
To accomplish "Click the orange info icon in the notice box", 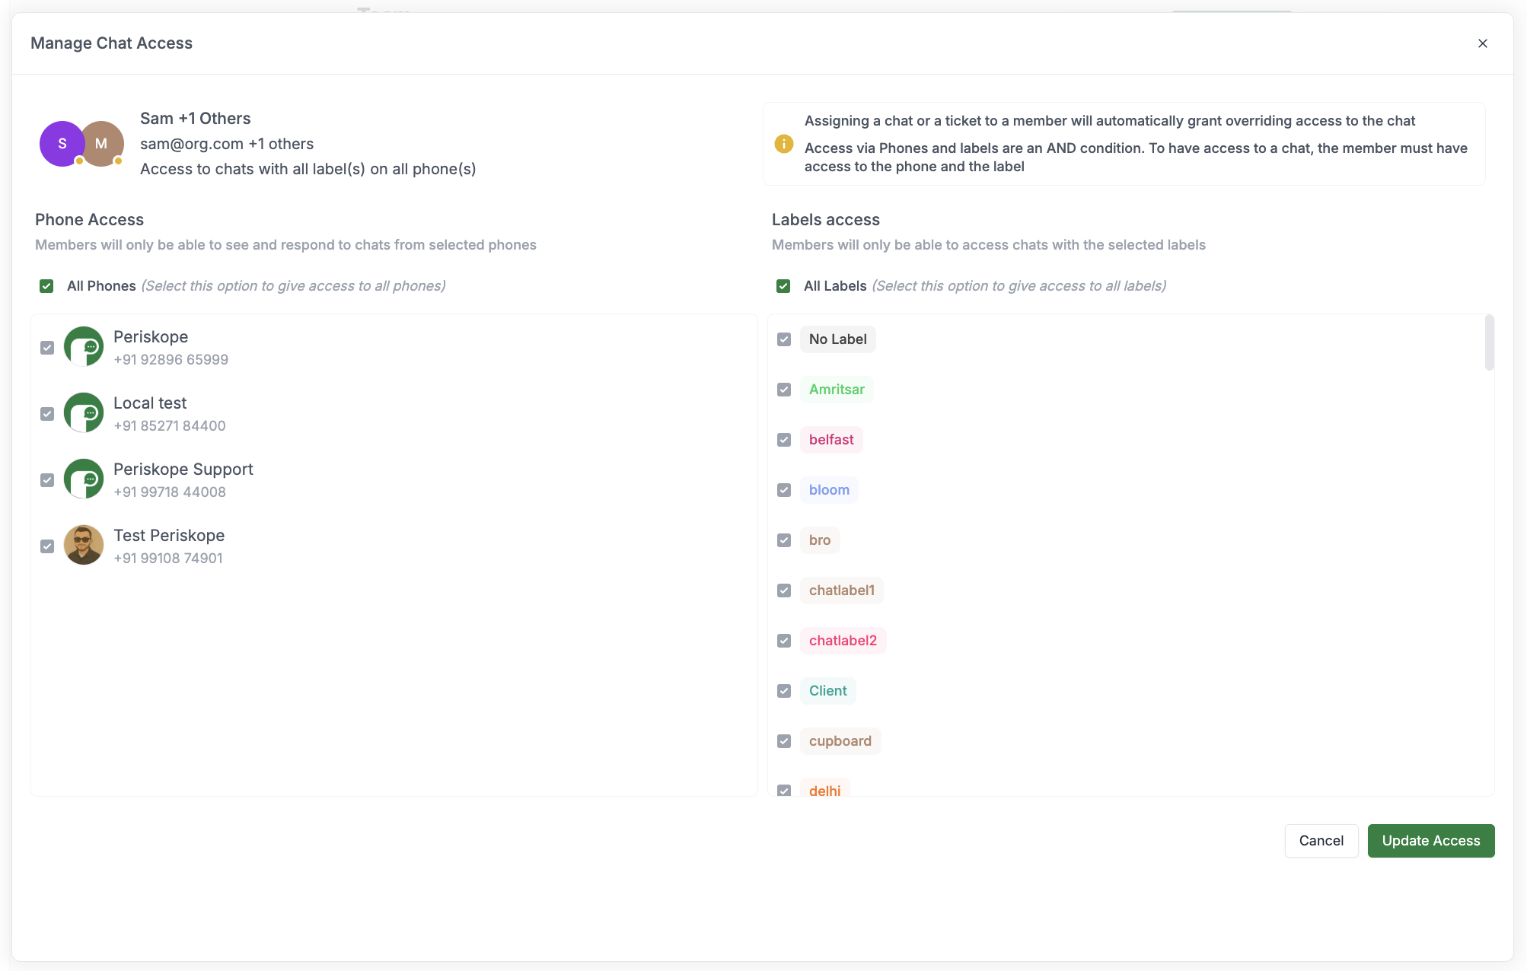I will point(783,142).
